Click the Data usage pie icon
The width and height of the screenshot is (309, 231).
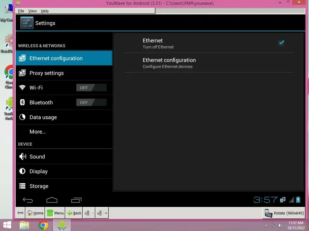click(22, 117)
